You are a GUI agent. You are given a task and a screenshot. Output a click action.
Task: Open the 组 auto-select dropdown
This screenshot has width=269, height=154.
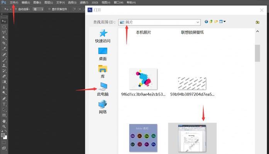click(38, 9)
